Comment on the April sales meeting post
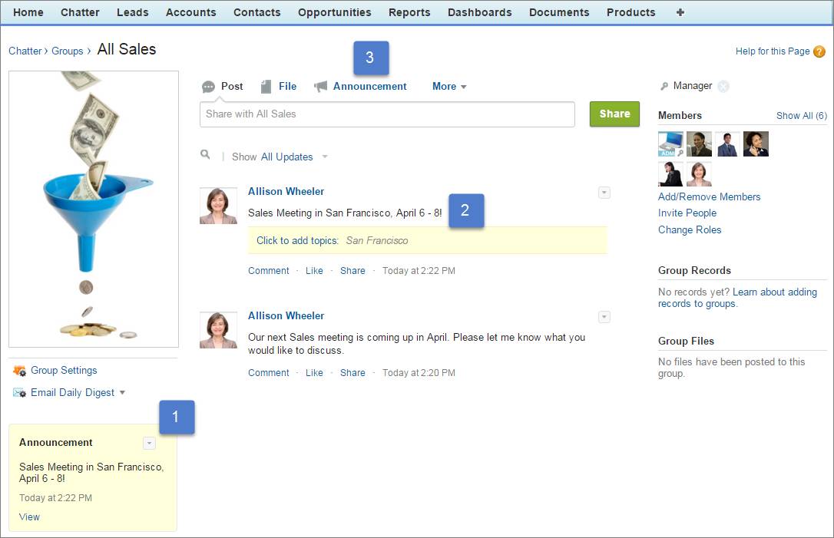Image resolution: width=834 pixels, height=538 pixels. [269, 373]
